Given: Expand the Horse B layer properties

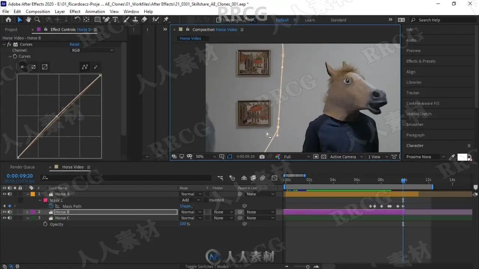Looking at the screenshot, I should 27,212.
